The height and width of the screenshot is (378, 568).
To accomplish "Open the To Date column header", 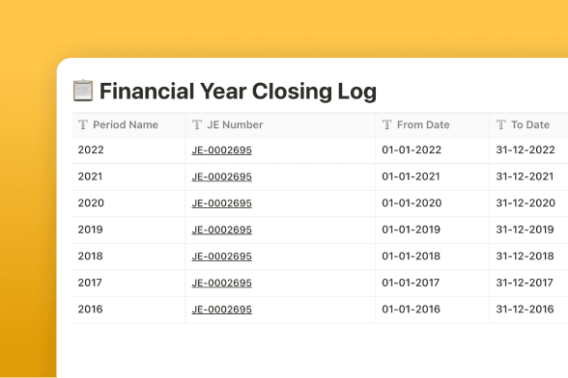I will tap(529, 125).
